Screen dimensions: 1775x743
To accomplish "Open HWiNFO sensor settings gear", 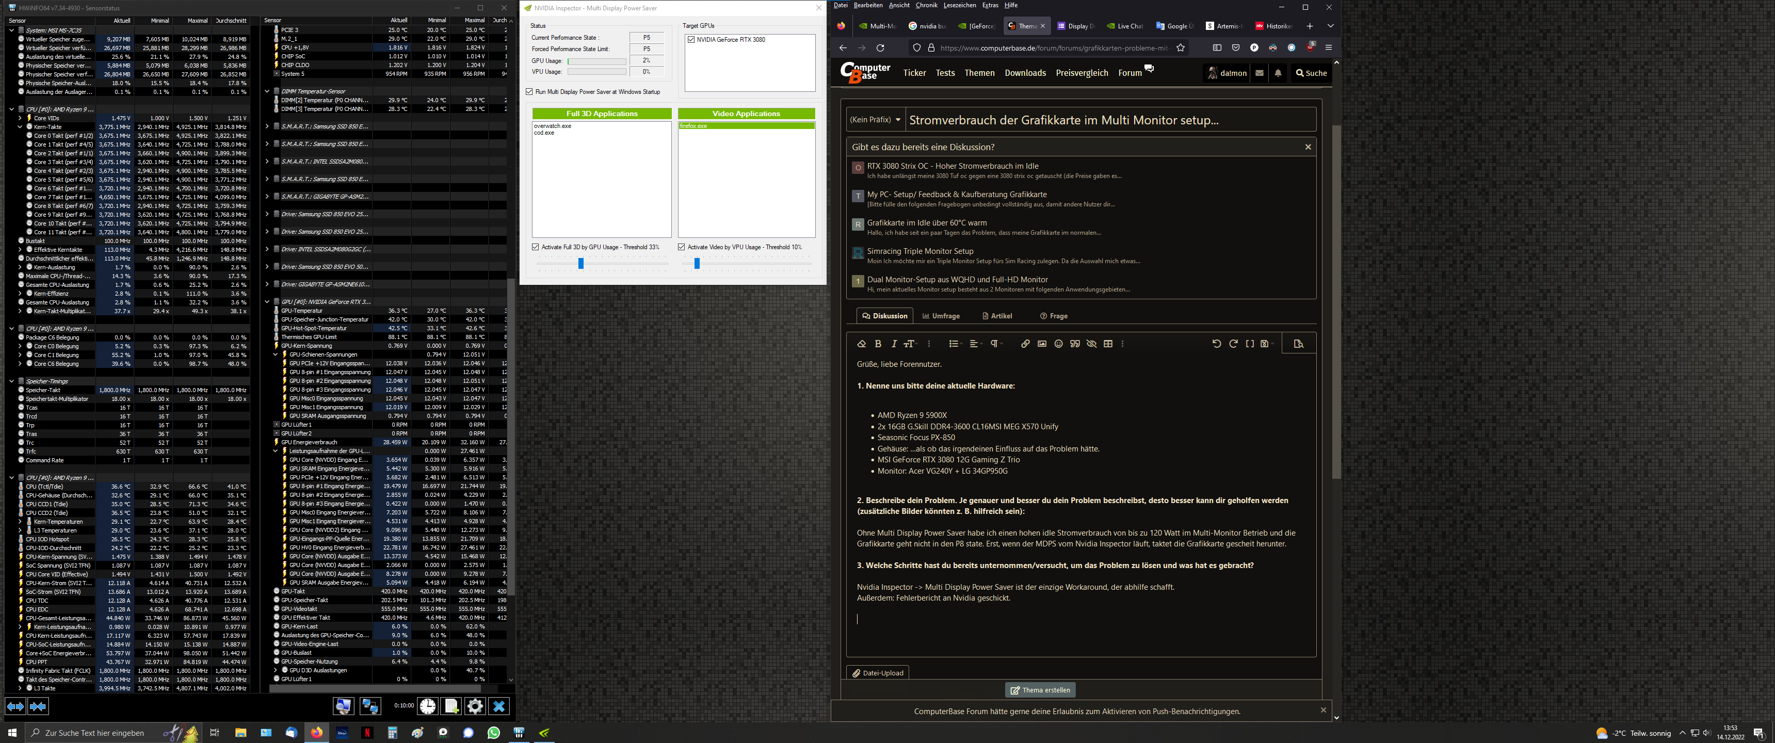I will (x=475, y=706).
